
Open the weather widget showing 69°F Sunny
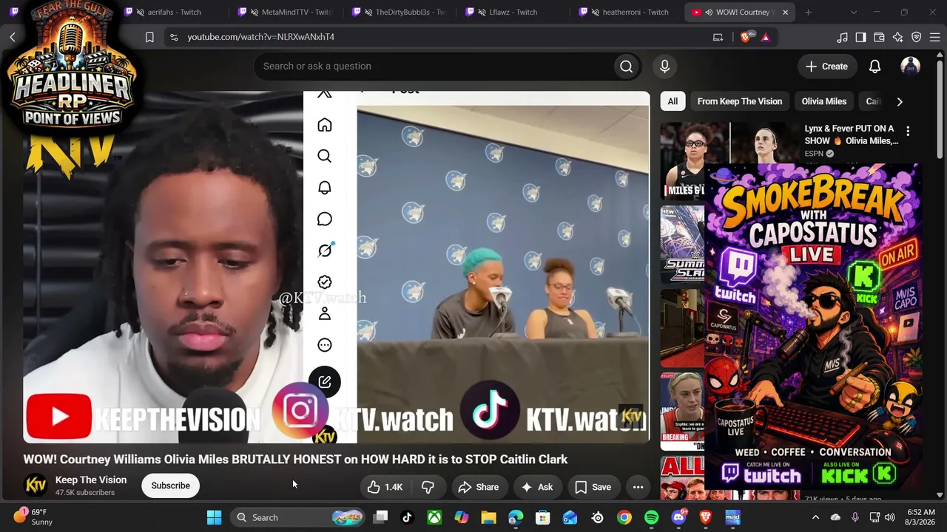point(34,516)
